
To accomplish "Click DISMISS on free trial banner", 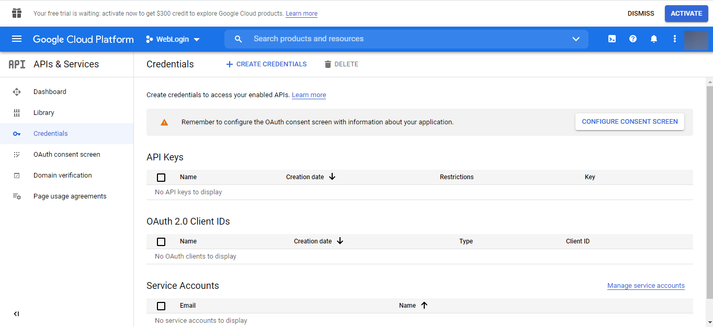I will tap(641, 14).
